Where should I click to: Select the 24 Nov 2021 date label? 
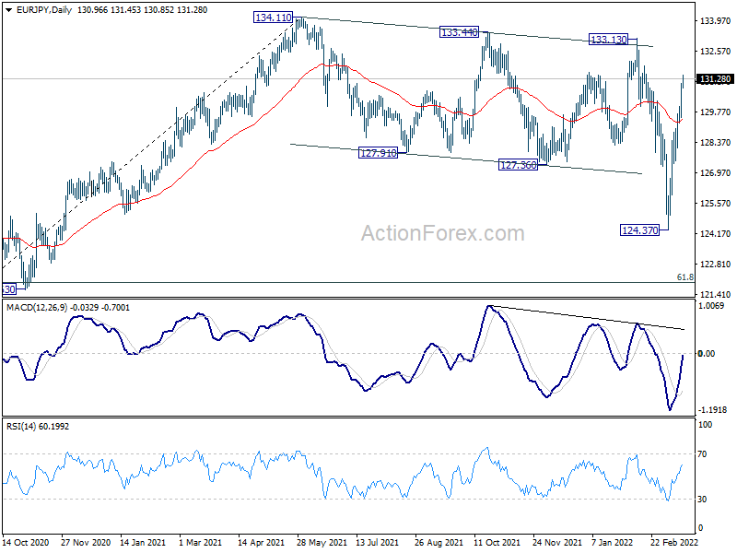[557, 542]
